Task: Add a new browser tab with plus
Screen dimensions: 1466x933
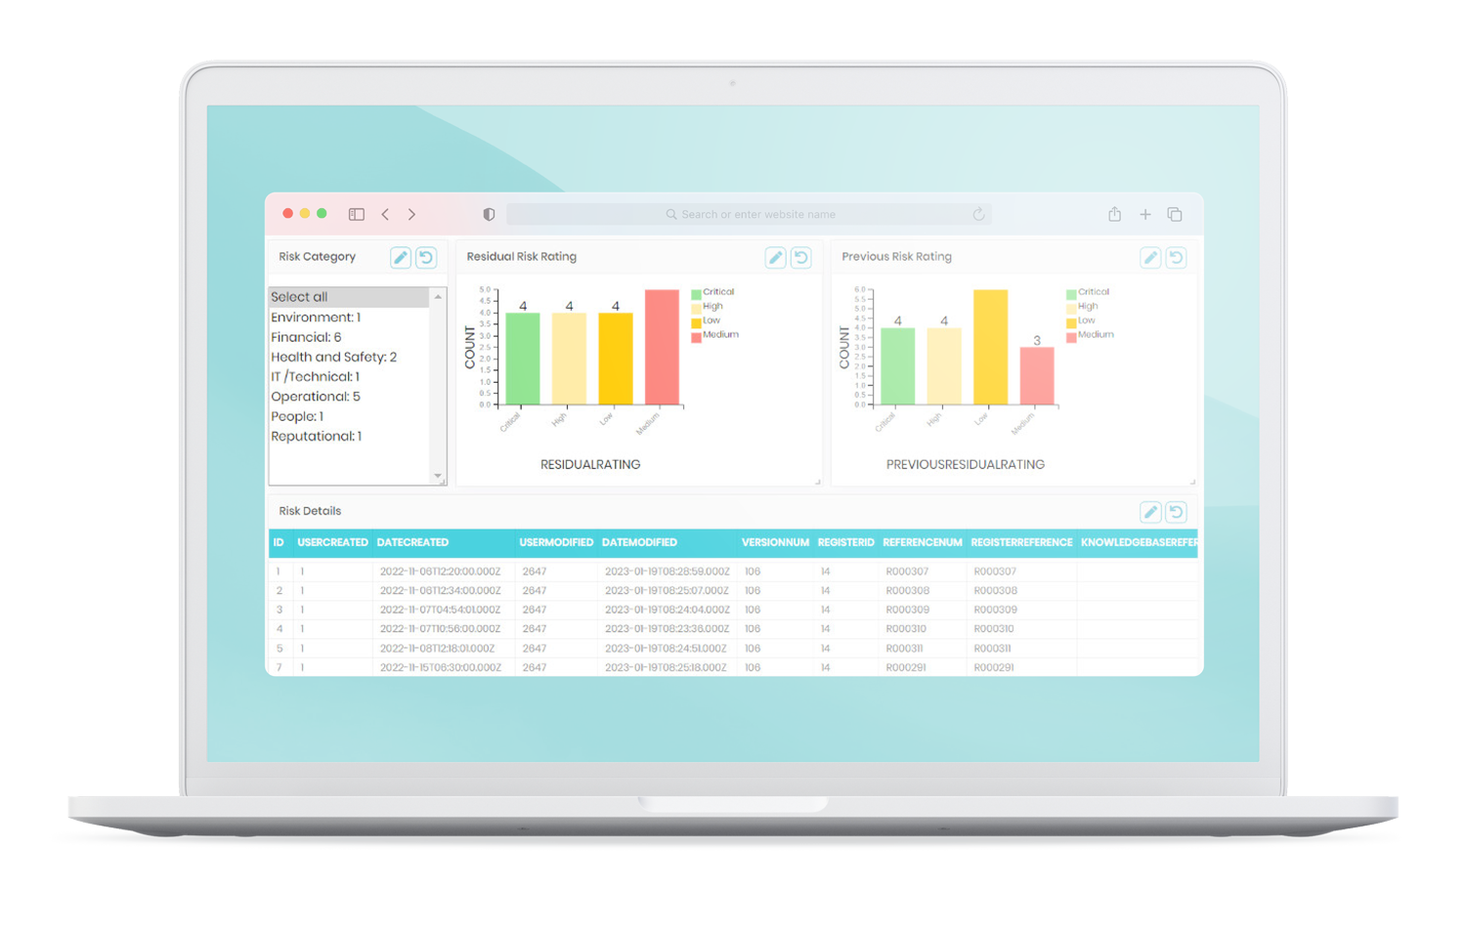Action: 1144,214
